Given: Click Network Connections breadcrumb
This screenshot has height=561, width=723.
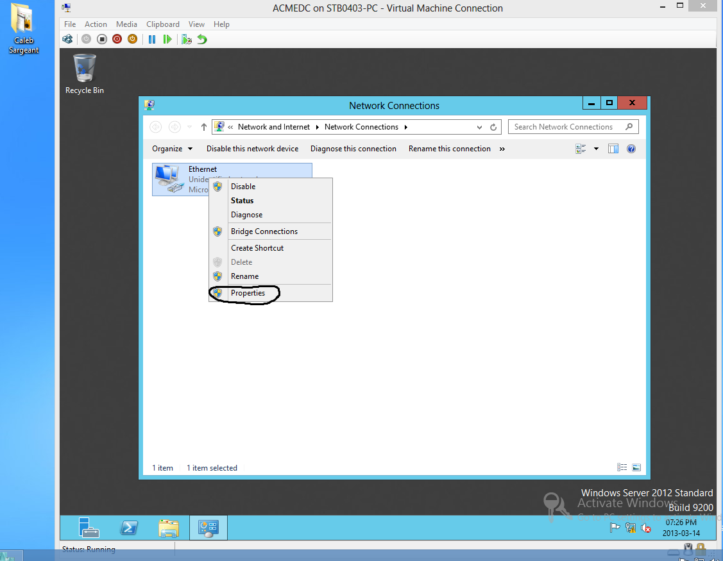Looking at the screenshot, I should 361,127.
